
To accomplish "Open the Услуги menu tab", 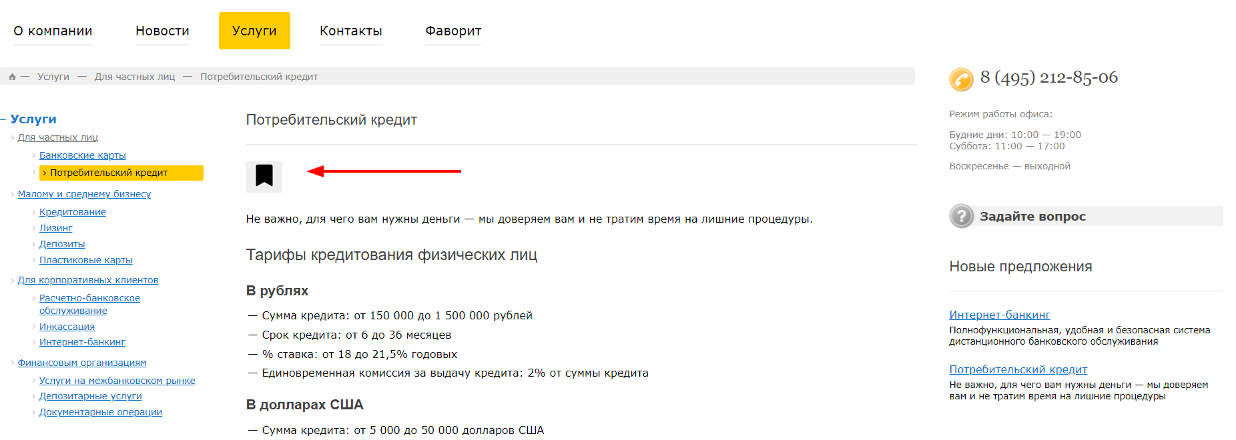I will tap(254, 31).
